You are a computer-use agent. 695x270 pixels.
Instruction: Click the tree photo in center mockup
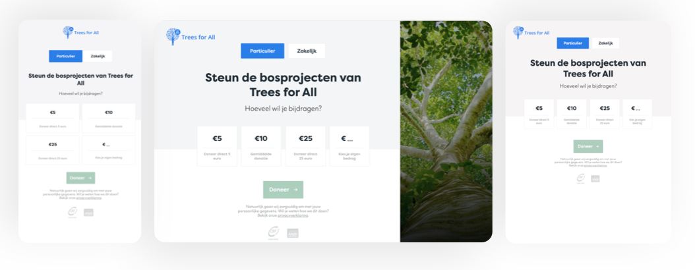pyautogui.click(x=446, y=132)
